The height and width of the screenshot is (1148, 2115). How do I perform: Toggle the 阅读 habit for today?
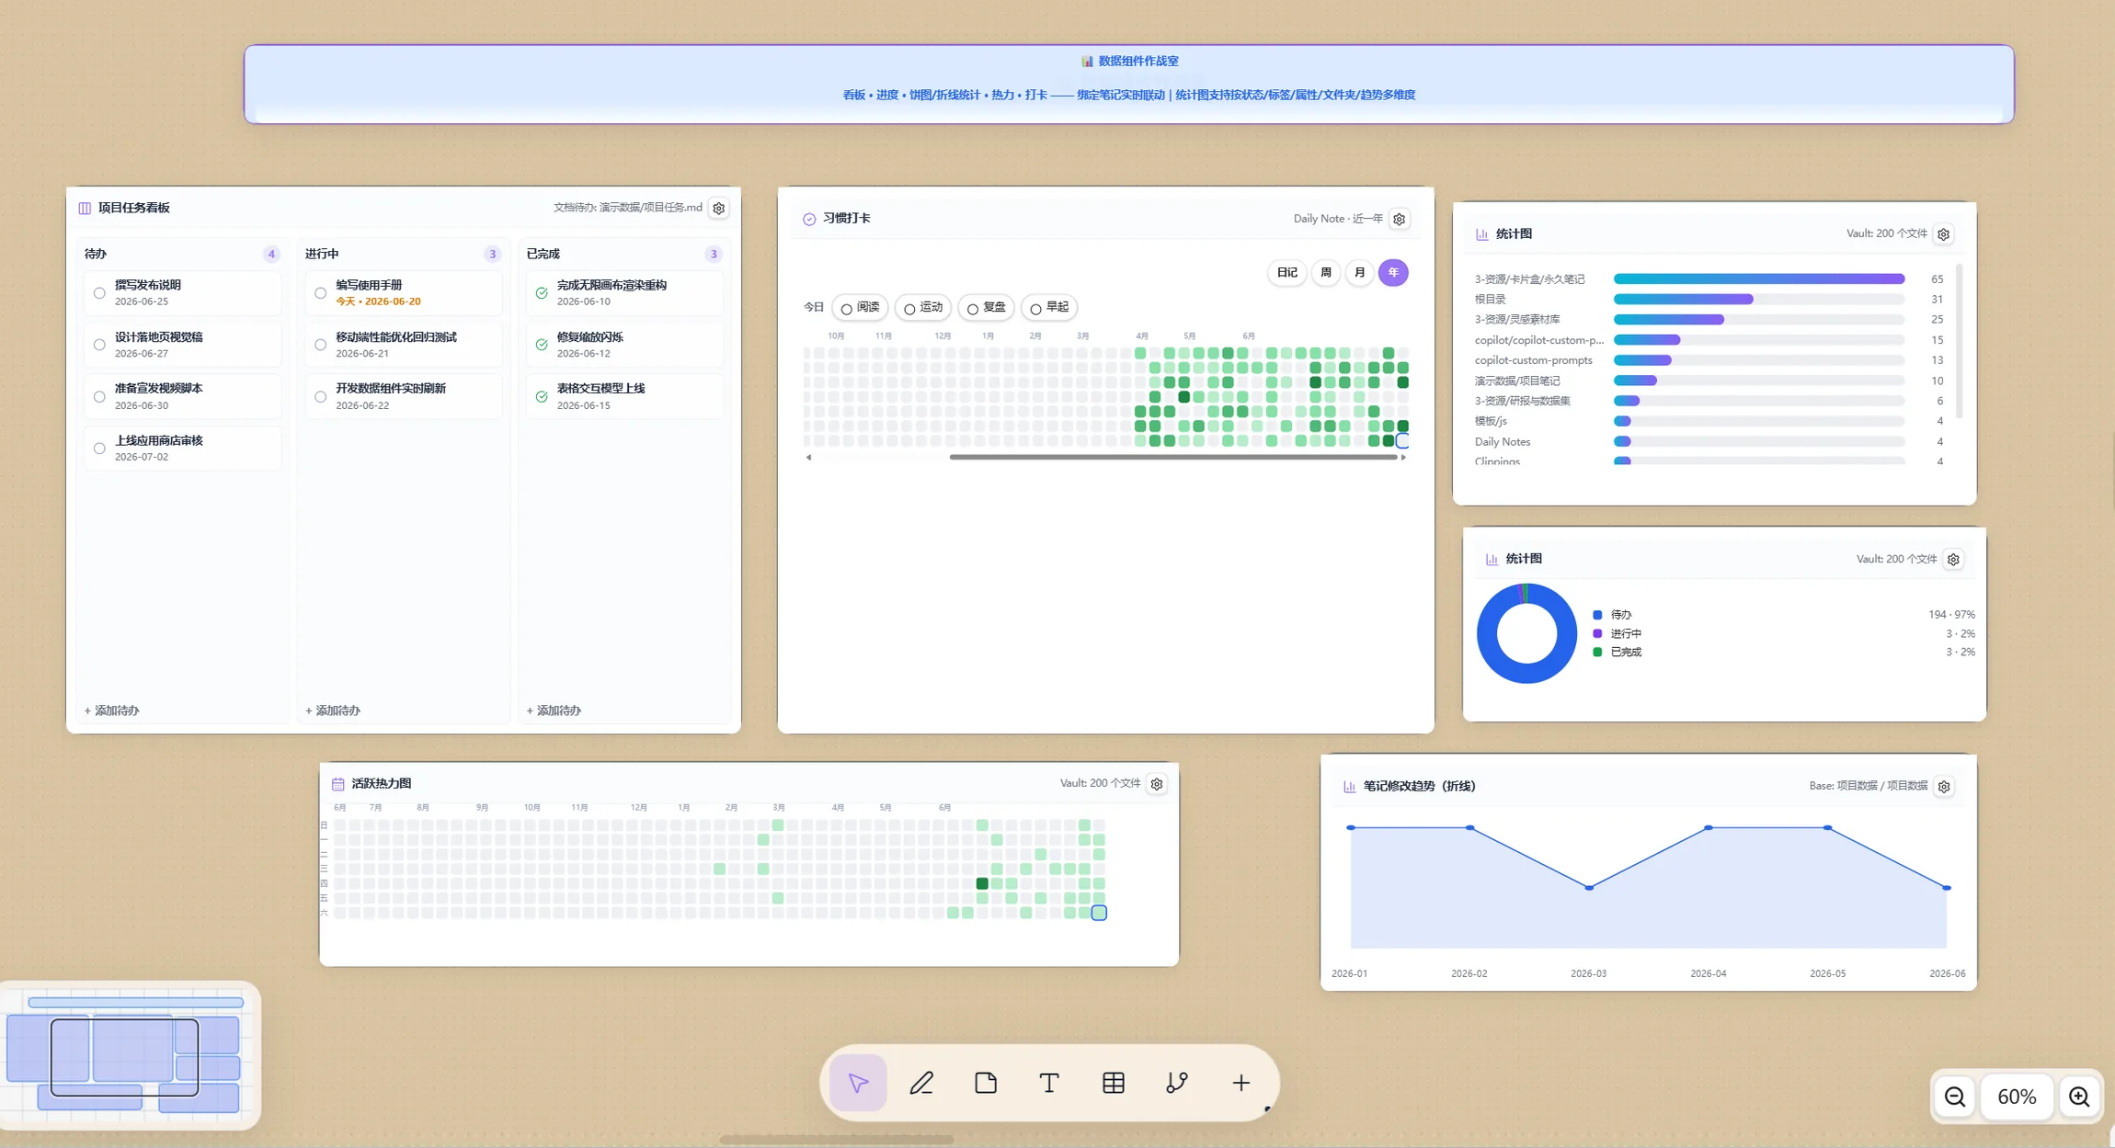pos(860,307)
